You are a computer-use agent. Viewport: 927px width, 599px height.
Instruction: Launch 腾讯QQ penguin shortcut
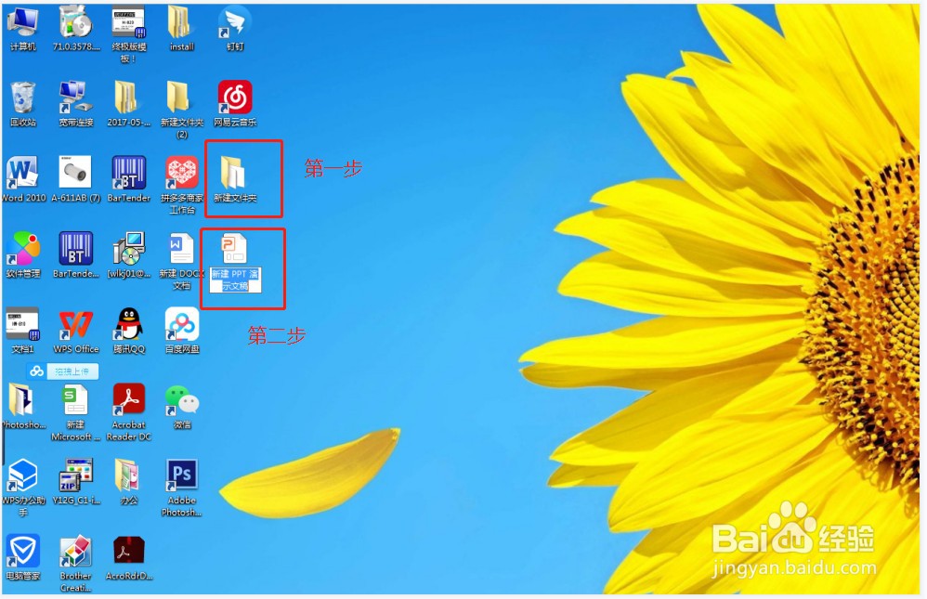click(128, 331)
